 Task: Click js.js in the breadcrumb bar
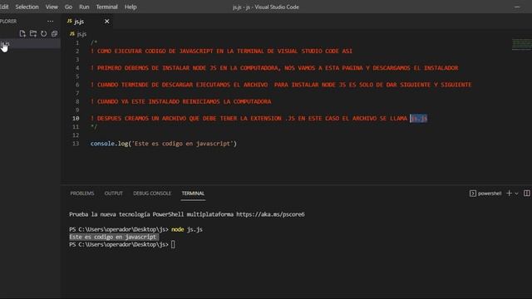(81, 34)
